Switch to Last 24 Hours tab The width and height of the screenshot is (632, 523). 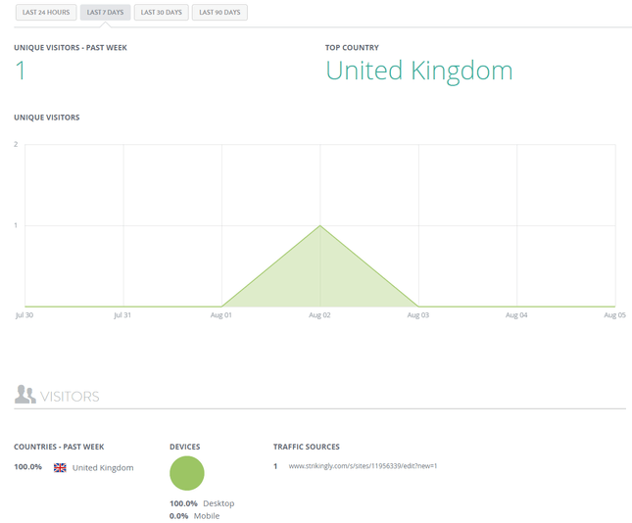click(x=46, y=12)
